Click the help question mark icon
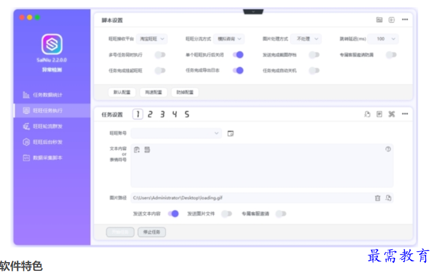Screen dimensions: 434x273 click(388, 149)
